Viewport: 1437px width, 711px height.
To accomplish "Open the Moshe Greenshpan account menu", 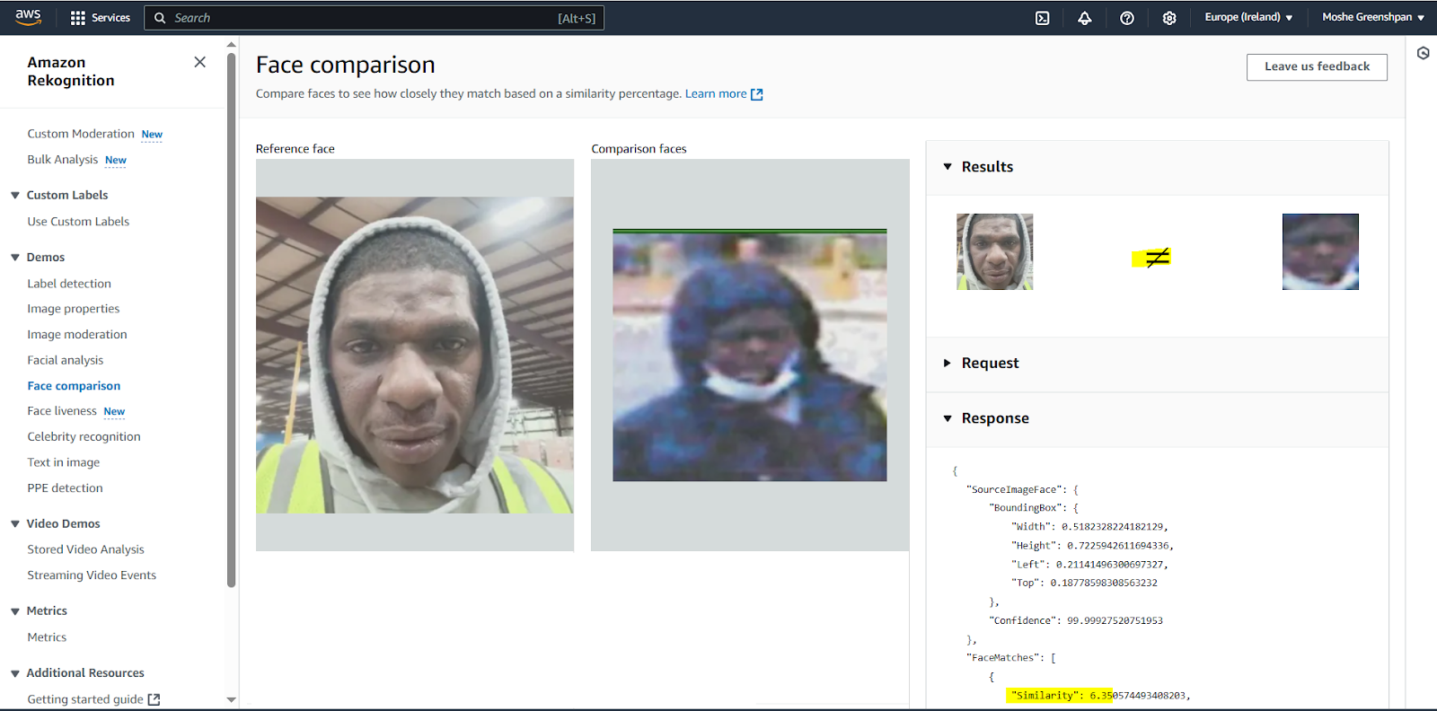I will [1372, 17].
